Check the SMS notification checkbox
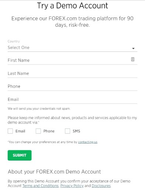The height and width of the screenshot is (191, 145). pyautogui.click(x=68, y=131)
